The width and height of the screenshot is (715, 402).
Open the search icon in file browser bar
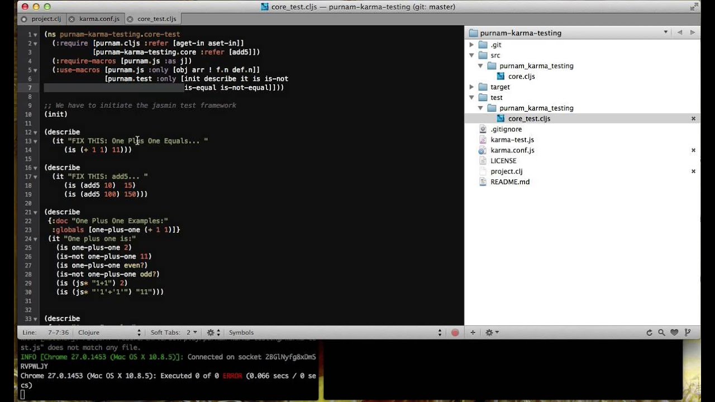coord(661,332)
